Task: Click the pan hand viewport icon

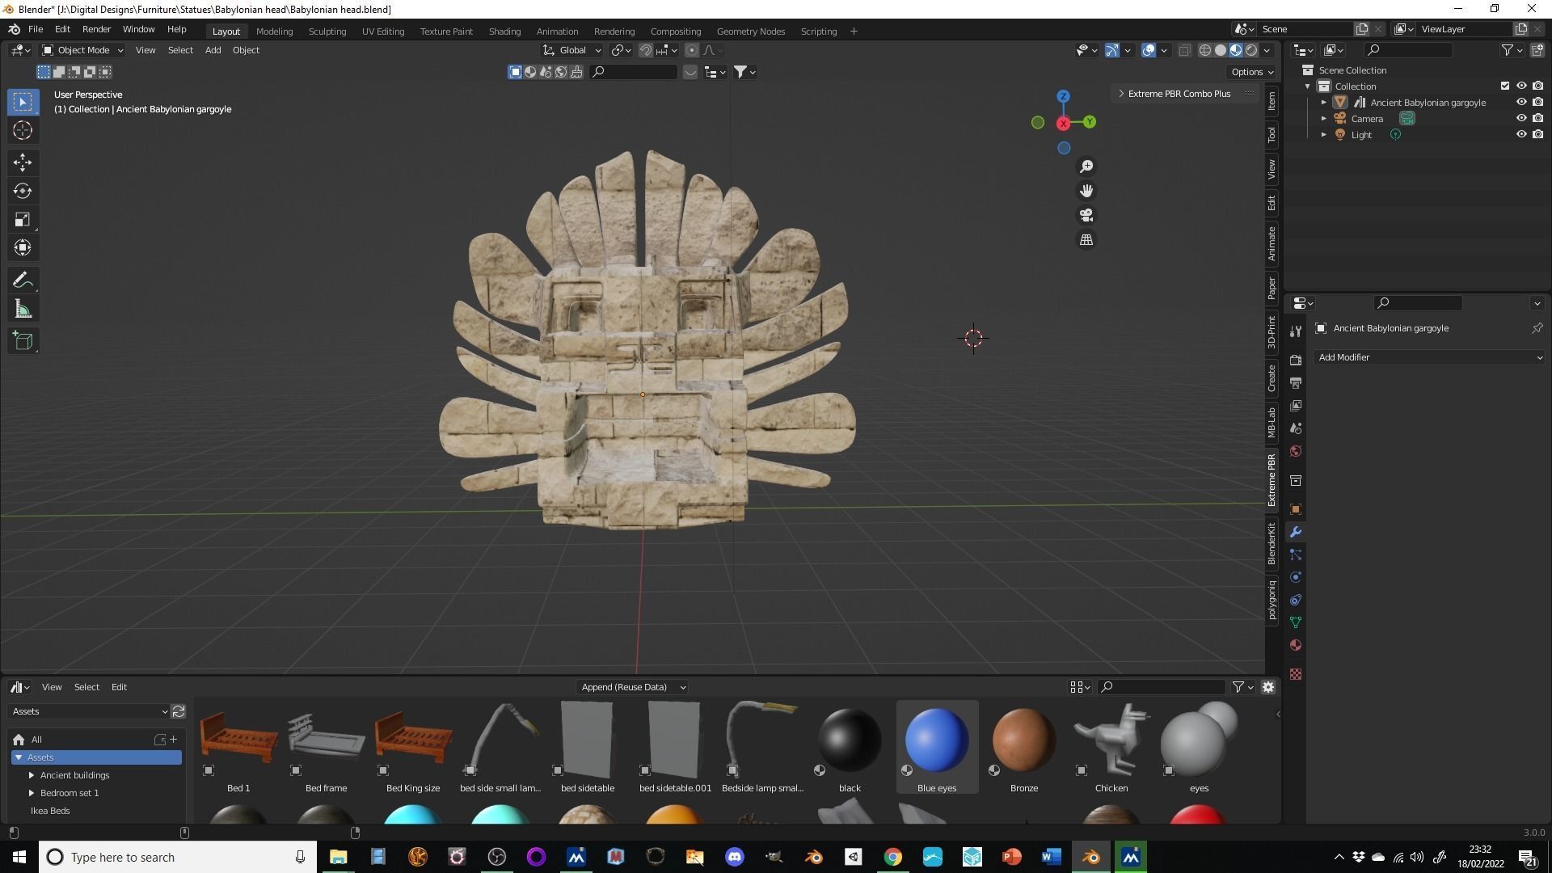Action: pyautogui.click(x=1086, y=191)
